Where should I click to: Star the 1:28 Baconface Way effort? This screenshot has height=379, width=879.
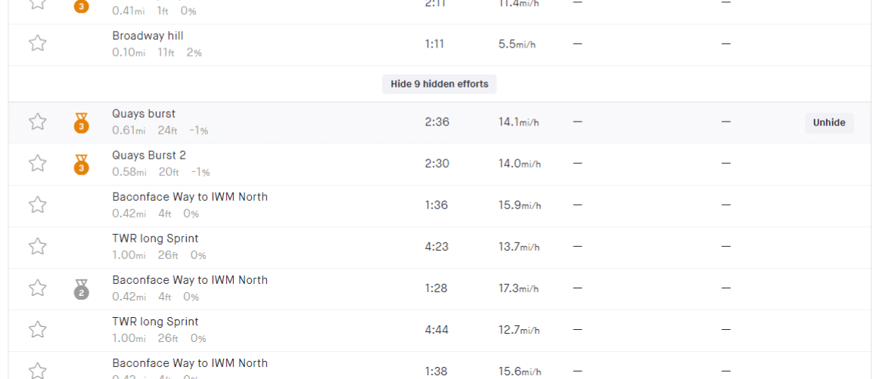coord(38,288)
